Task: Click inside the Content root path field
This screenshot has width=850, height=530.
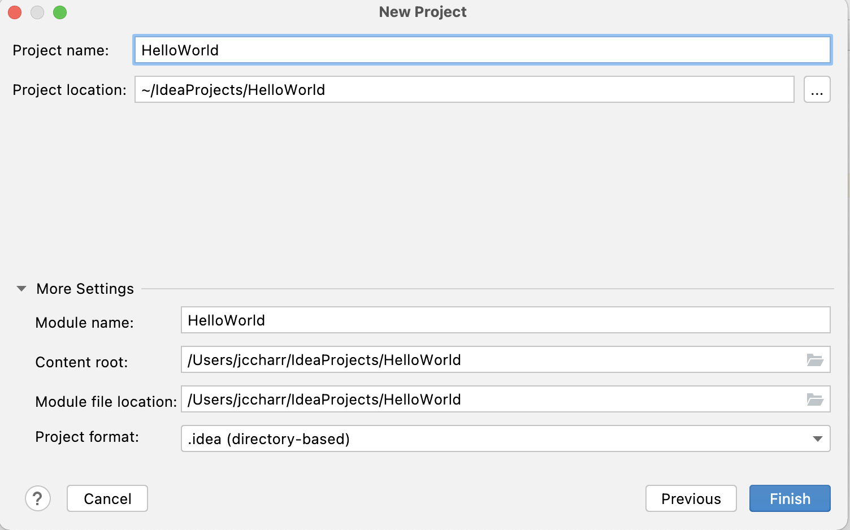Action: (x=492, y=360)
